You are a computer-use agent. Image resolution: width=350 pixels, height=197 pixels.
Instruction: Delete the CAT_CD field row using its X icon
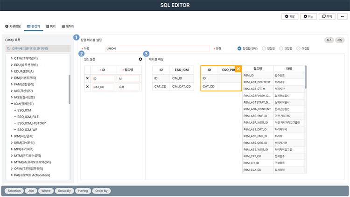tap(87, 87)
